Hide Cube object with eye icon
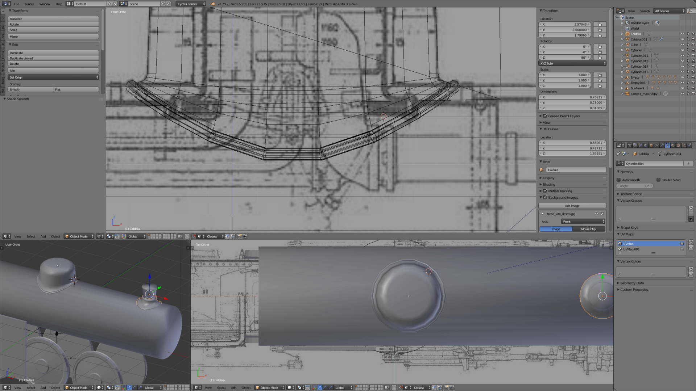696x391 pixels. (683, 45)
